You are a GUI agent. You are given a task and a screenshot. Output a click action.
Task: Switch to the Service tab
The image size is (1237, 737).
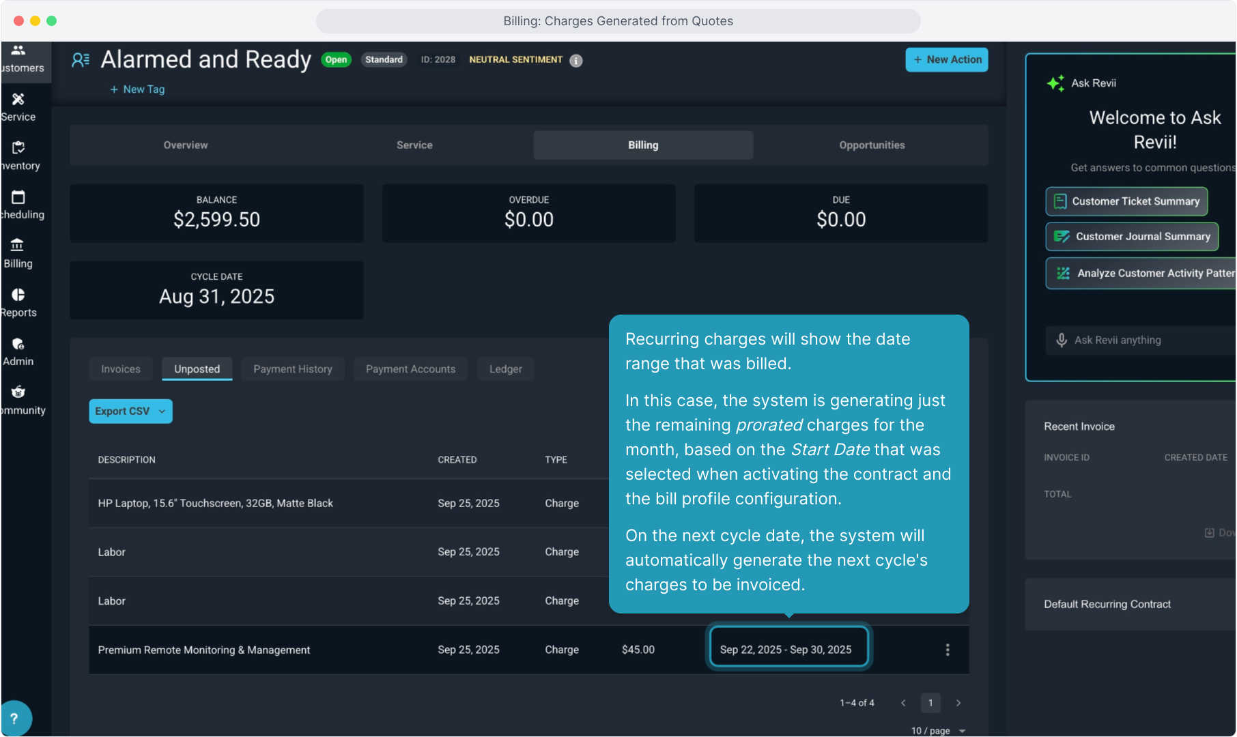pyautogui.click(x=414, y=145)
